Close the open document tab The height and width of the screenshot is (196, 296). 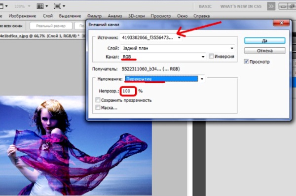(x=84, y=36)
